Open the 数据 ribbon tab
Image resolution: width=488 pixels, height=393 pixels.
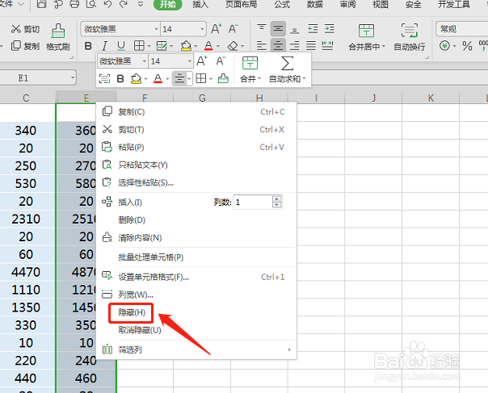(x=314, y=4)
